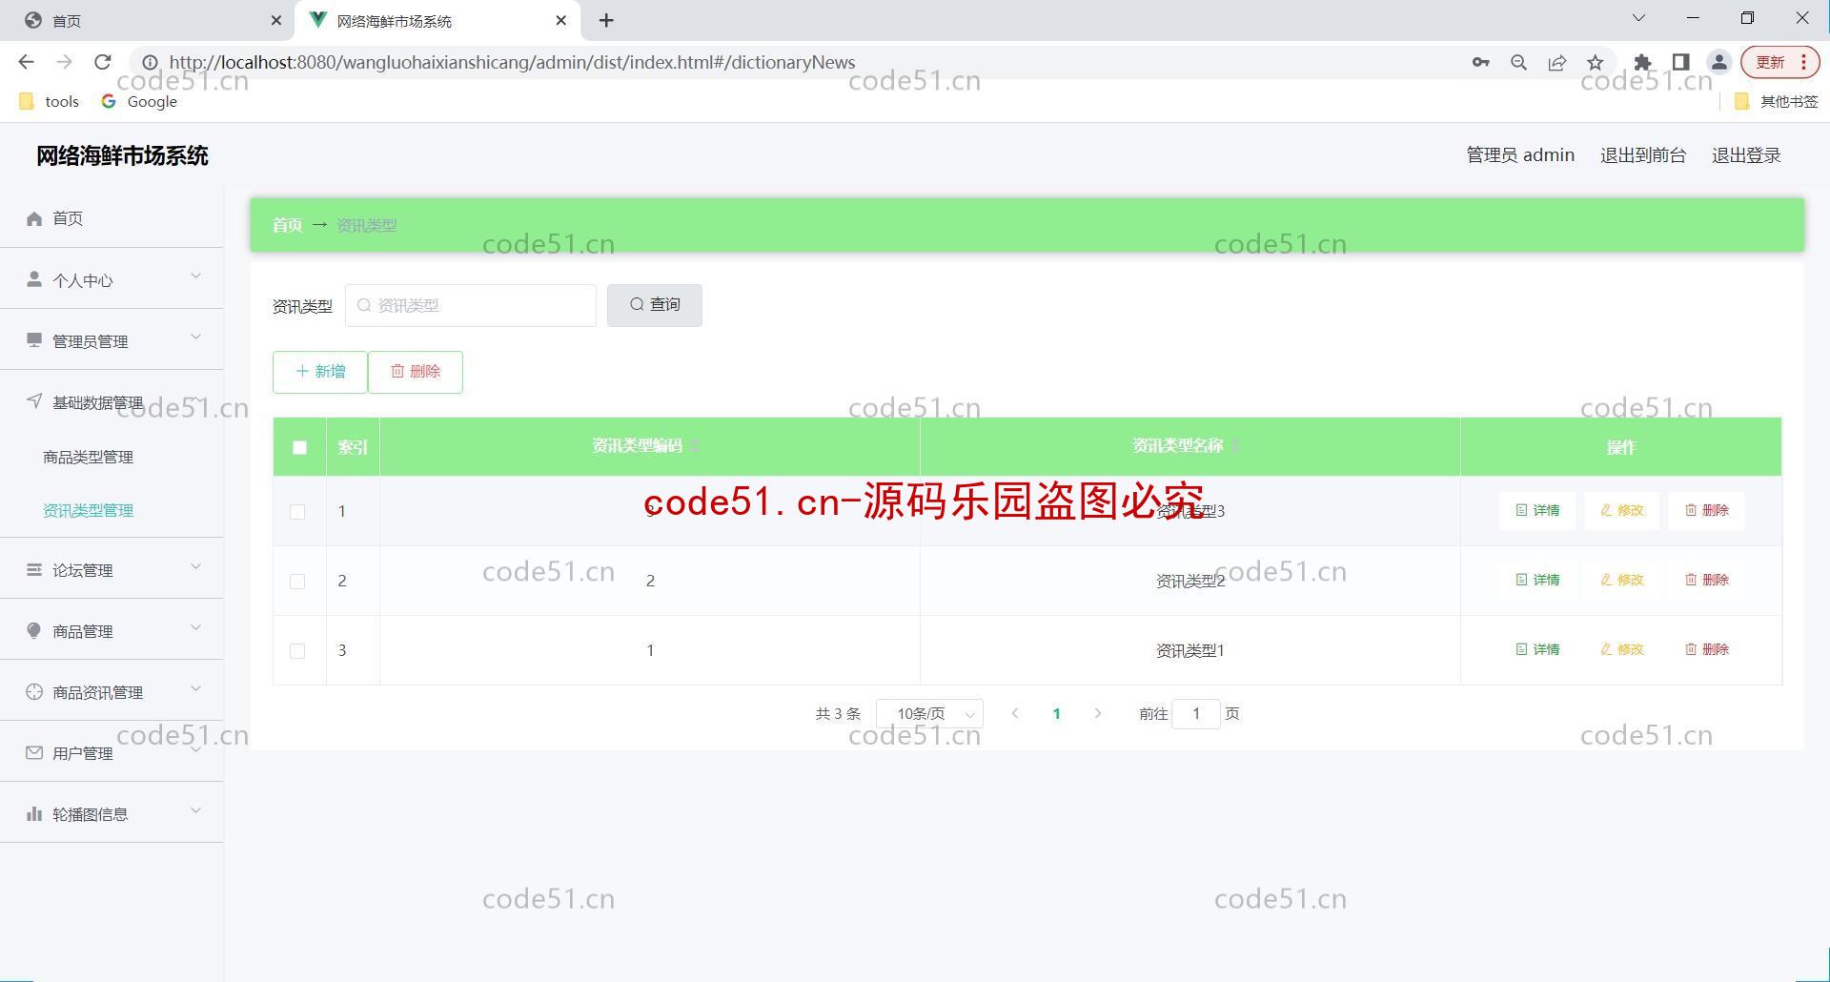Open saved passwords key icon
1830x982 pixels.
tap(1480, 62)
